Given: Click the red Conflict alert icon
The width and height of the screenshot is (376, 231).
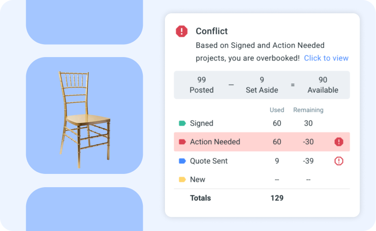Looking at the screenshot, I should tap(182, 31).
